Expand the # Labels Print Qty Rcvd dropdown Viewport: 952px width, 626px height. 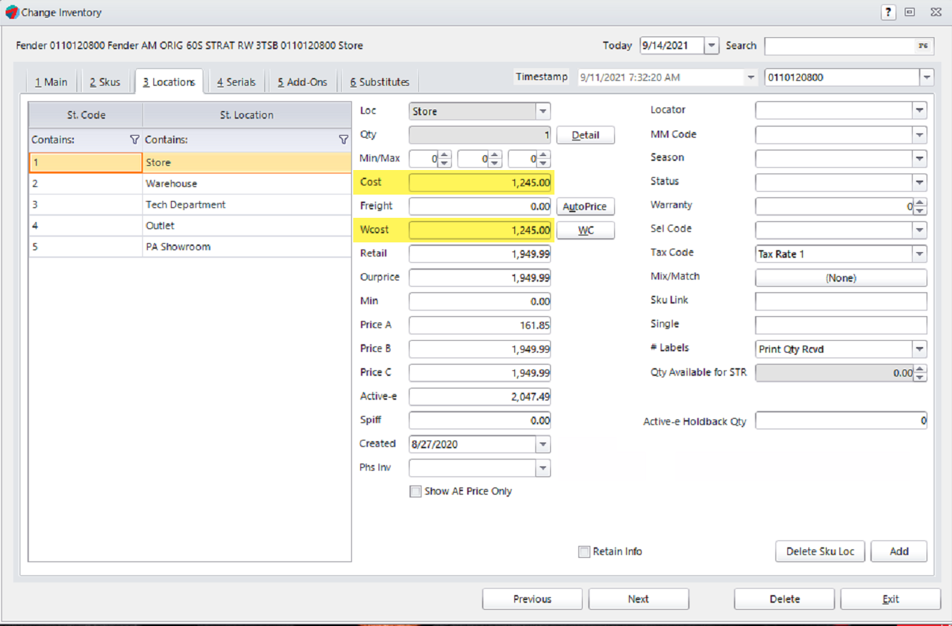[x=920, y=348]
